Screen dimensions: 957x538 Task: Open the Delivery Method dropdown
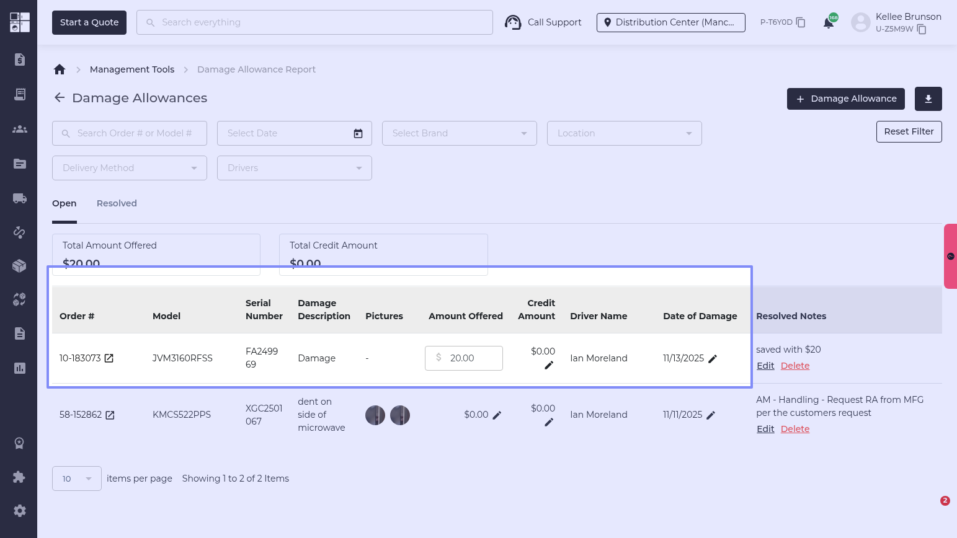[x=129, y=168]
